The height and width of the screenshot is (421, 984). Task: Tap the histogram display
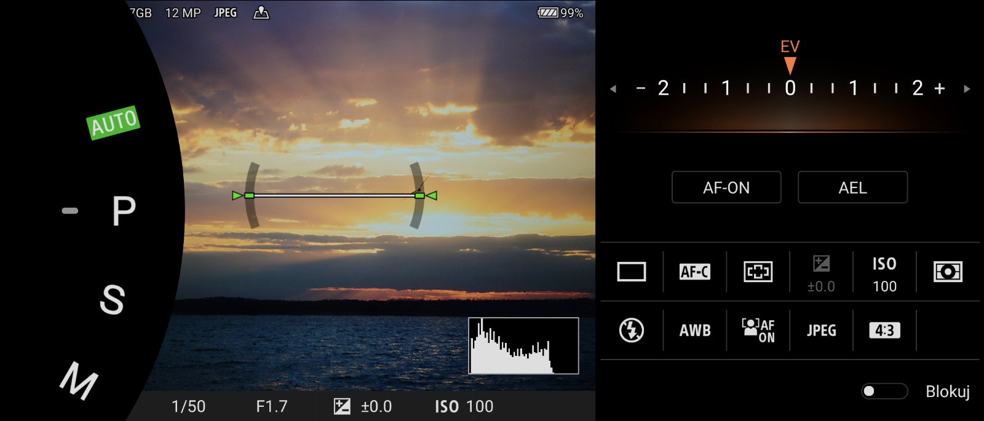pyautogui.click(x=523, y=346)
